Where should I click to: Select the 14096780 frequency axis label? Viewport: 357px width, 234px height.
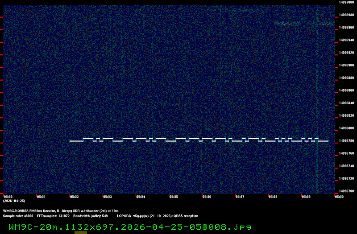pyautogui.click(x=347, y=141)
